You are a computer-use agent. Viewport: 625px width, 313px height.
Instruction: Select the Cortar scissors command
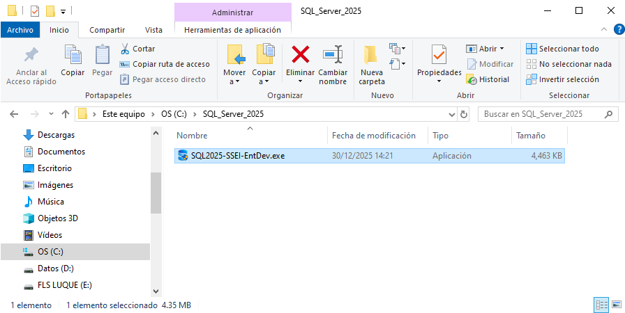[137, 49]
